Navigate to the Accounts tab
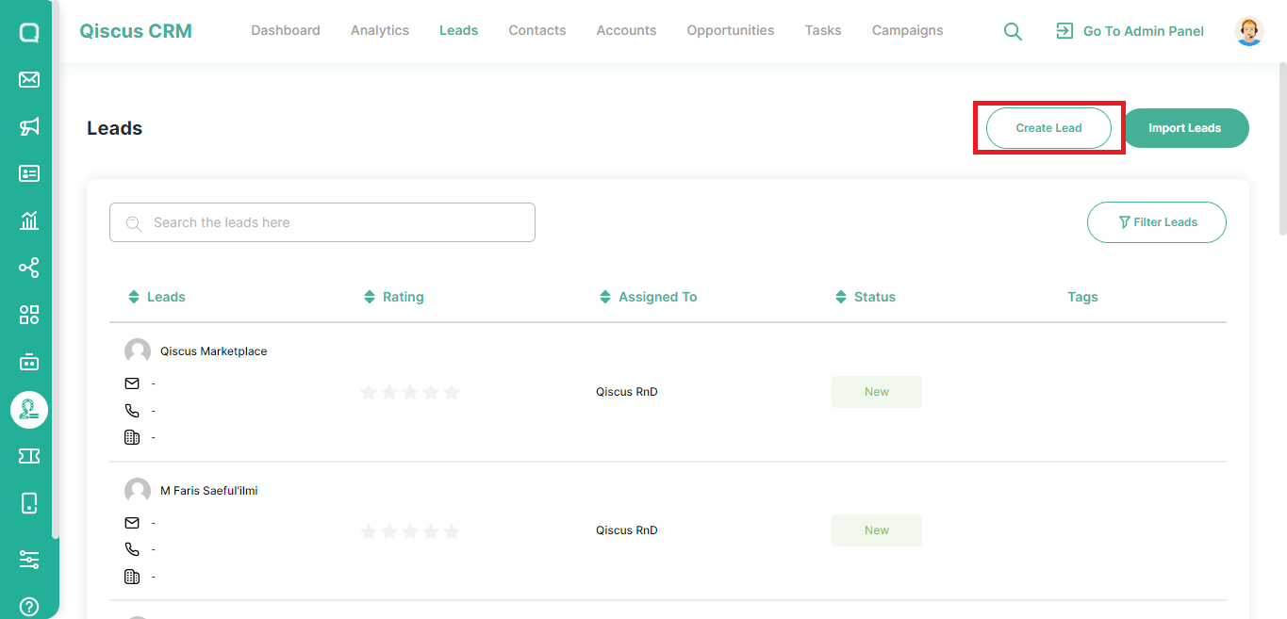 click(x=626, y=30)
